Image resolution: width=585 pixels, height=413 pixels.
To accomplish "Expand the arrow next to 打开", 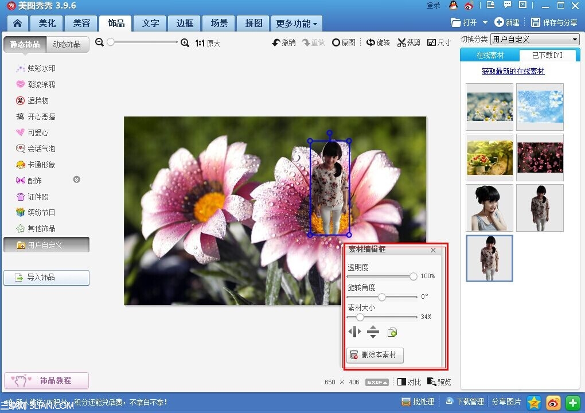I will click(x=485, y=22).
